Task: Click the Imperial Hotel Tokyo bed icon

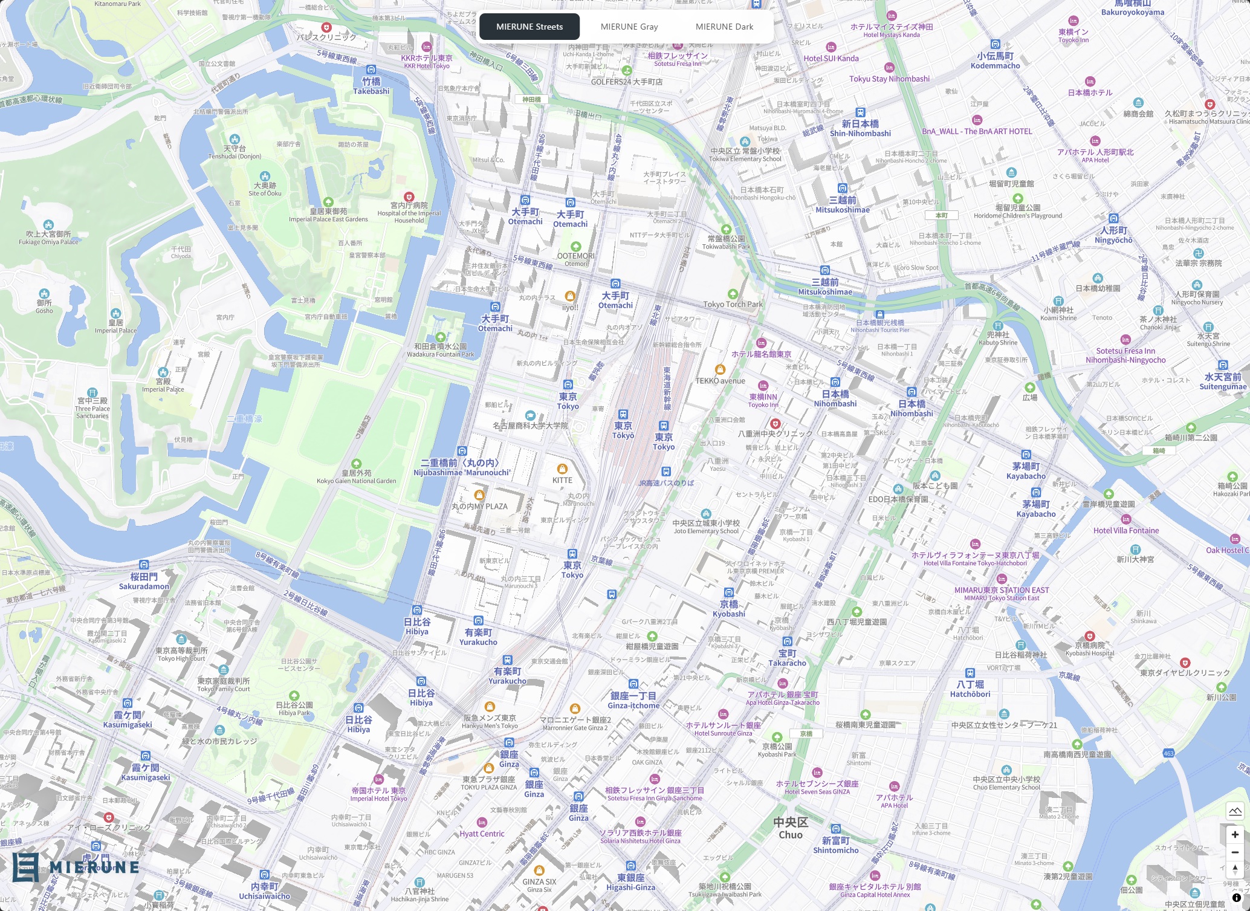Action: [x=378, y=779]
